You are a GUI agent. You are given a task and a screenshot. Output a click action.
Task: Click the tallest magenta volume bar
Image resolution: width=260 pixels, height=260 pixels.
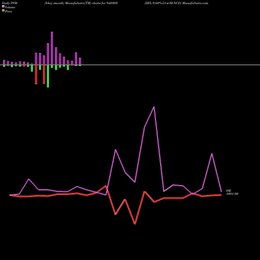[52, 48]
